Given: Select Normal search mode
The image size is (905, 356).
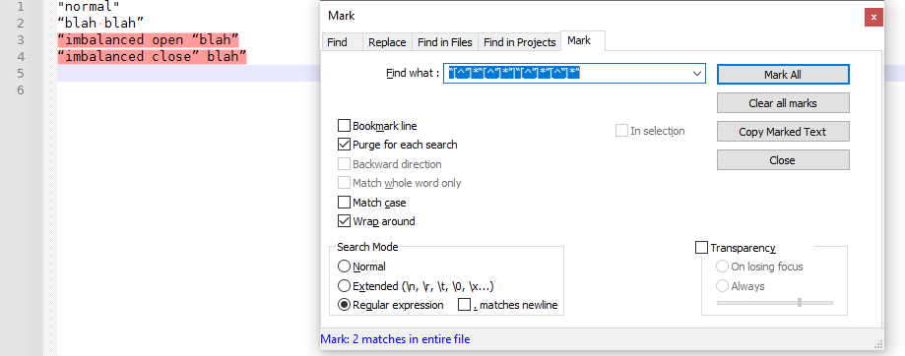Looking at the screenshot, I should pos(344,267).
